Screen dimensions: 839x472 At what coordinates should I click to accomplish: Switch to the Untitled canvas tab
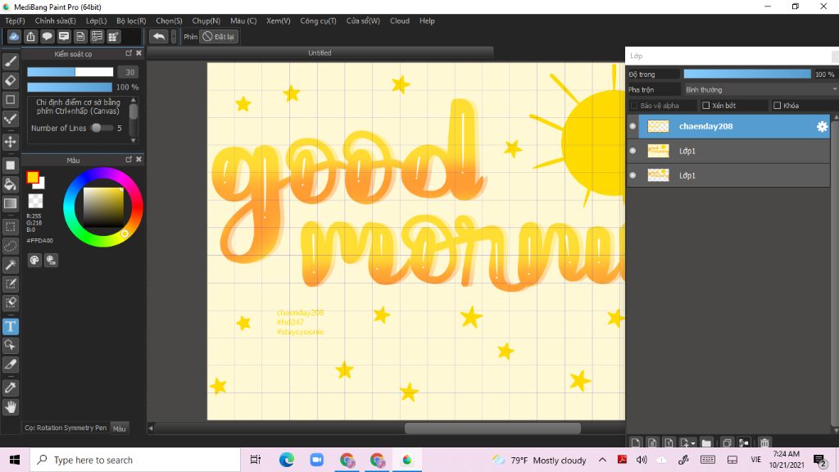(320, 53)
